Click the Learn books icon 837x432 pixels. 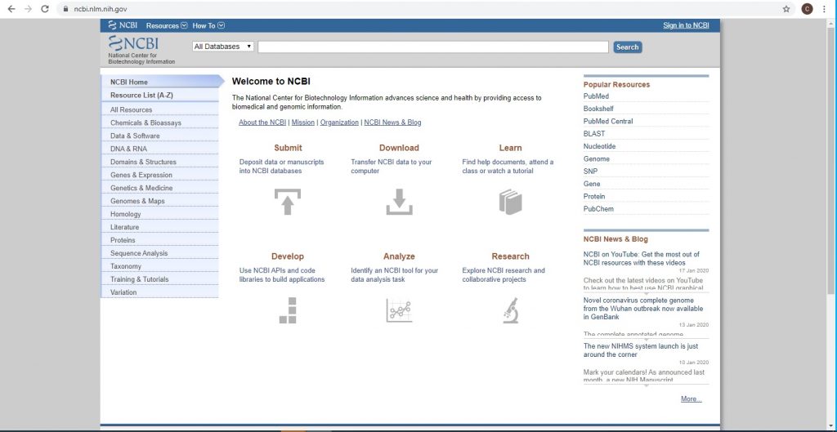point(510,201)
